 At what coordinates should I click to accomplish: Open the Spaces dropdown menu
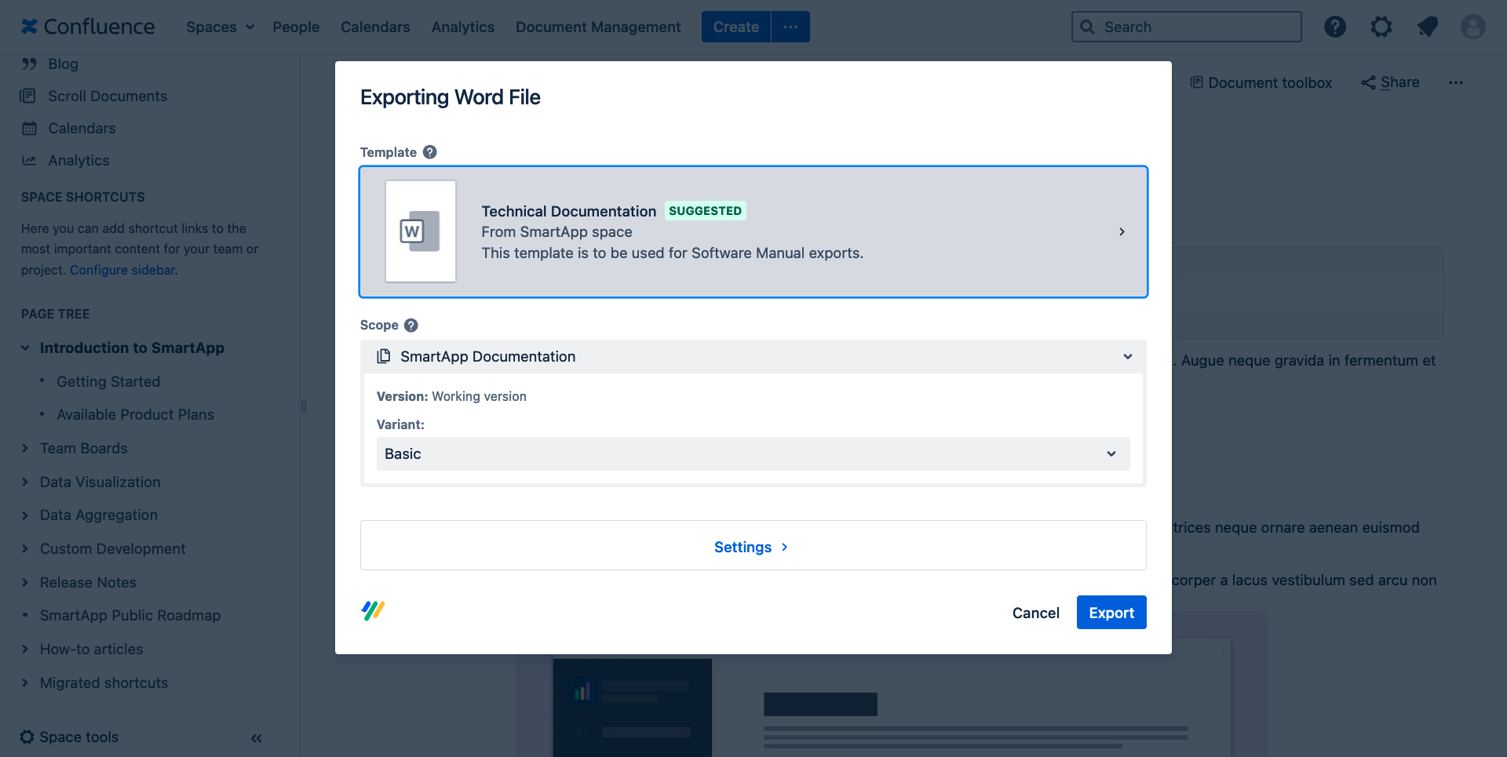click(x=220, y=27)
